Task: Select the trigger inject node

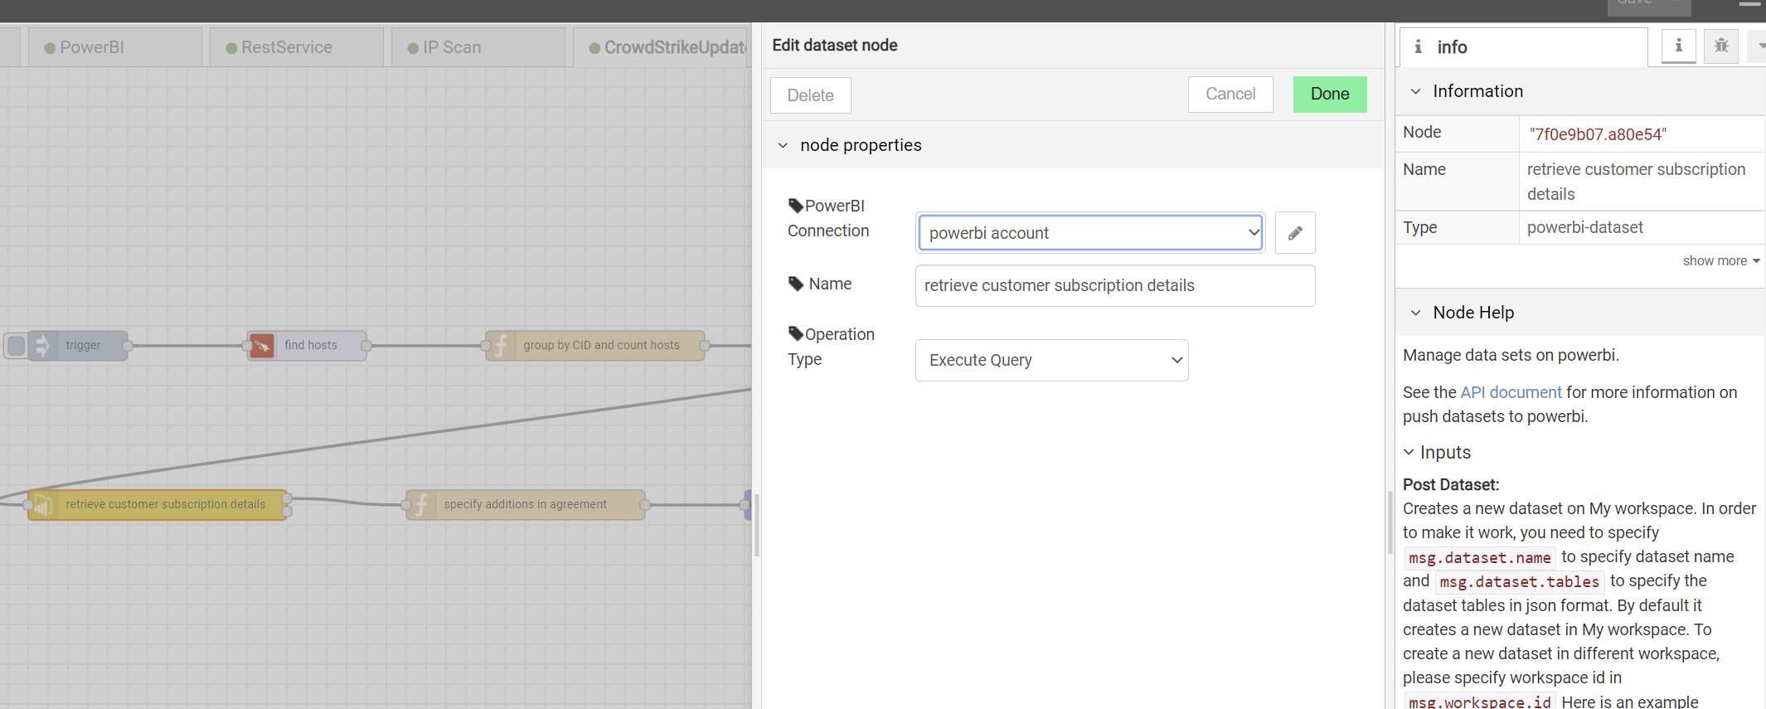Action: tap(79, 345)
